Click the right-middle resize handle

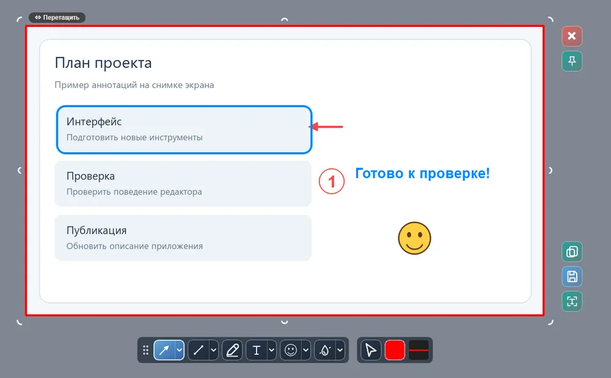click(551, 170)
